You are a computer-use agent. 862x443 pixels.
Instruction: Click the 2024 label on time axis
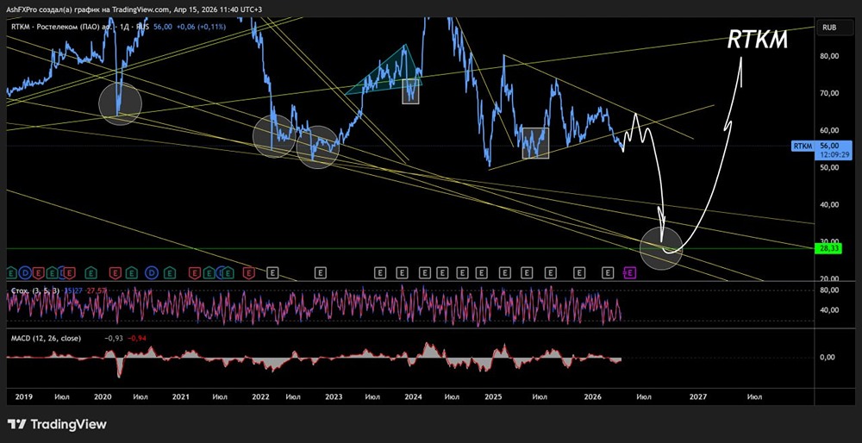point(413,396)
